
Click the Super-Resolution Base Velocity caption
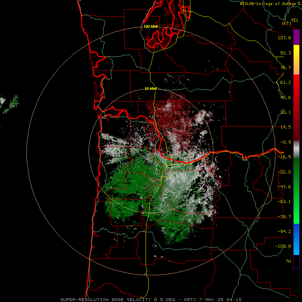click(151, 300)
